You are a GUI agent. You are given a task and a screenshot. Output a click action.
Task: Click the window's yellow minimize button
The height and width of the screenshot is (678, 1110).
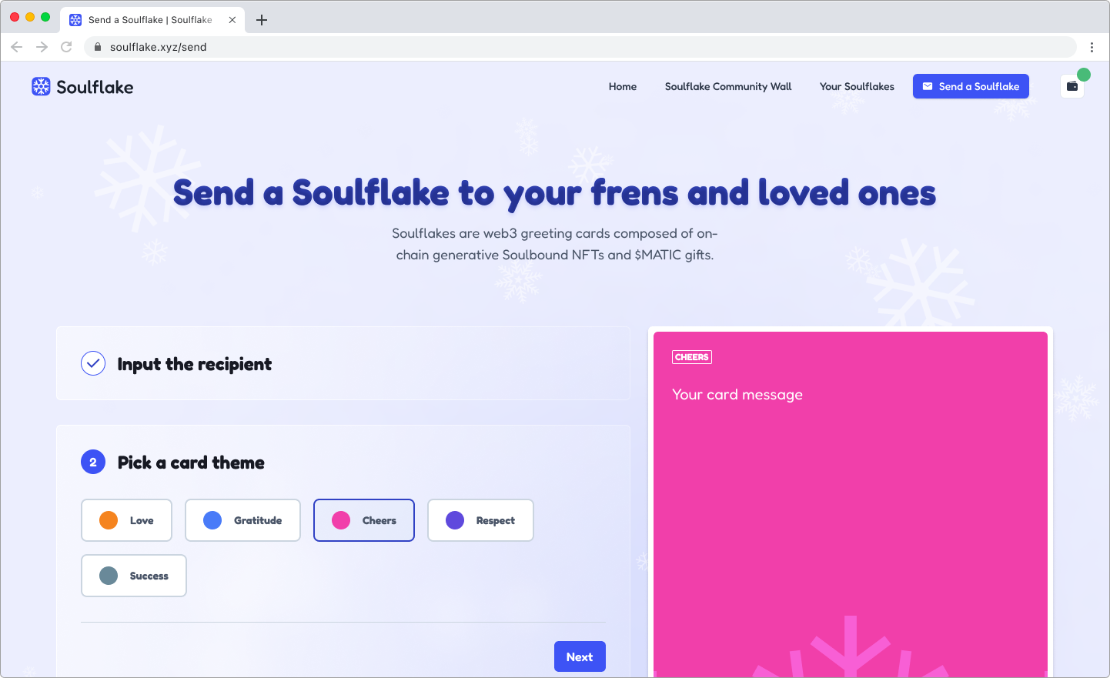[x=30, y=17]
